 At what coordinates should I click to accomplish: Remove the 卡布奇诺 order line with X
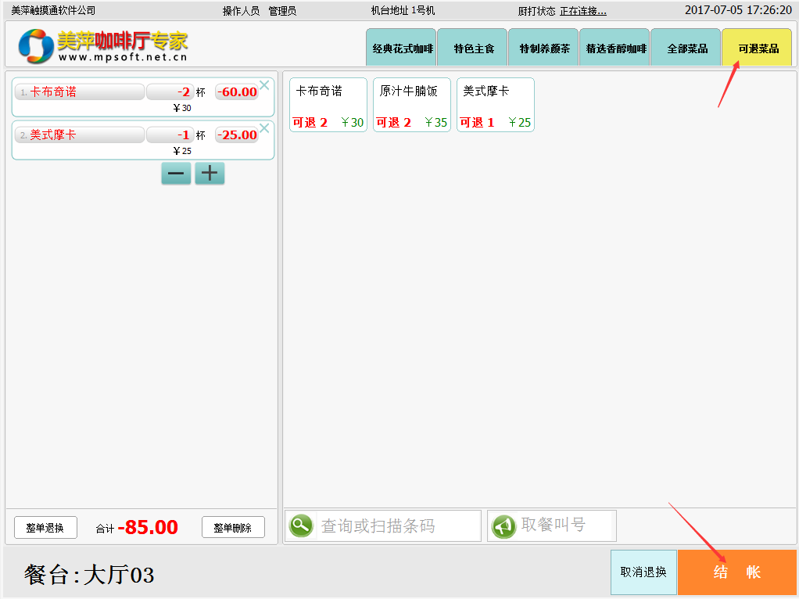264,85
